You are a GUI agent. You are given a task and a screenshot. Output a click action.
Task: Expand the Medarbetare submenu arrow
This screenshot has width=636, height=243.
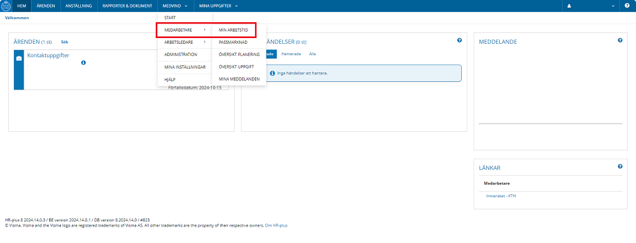click(205, 30)
